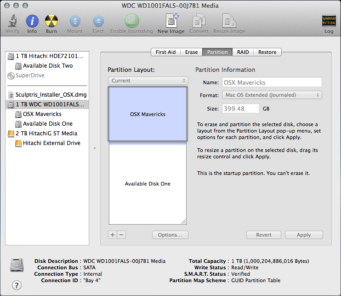The height and width of the screenshot is (296, 341).
Task: Select 1 TB WDC WD1001FALS disk
Action: 47,104
